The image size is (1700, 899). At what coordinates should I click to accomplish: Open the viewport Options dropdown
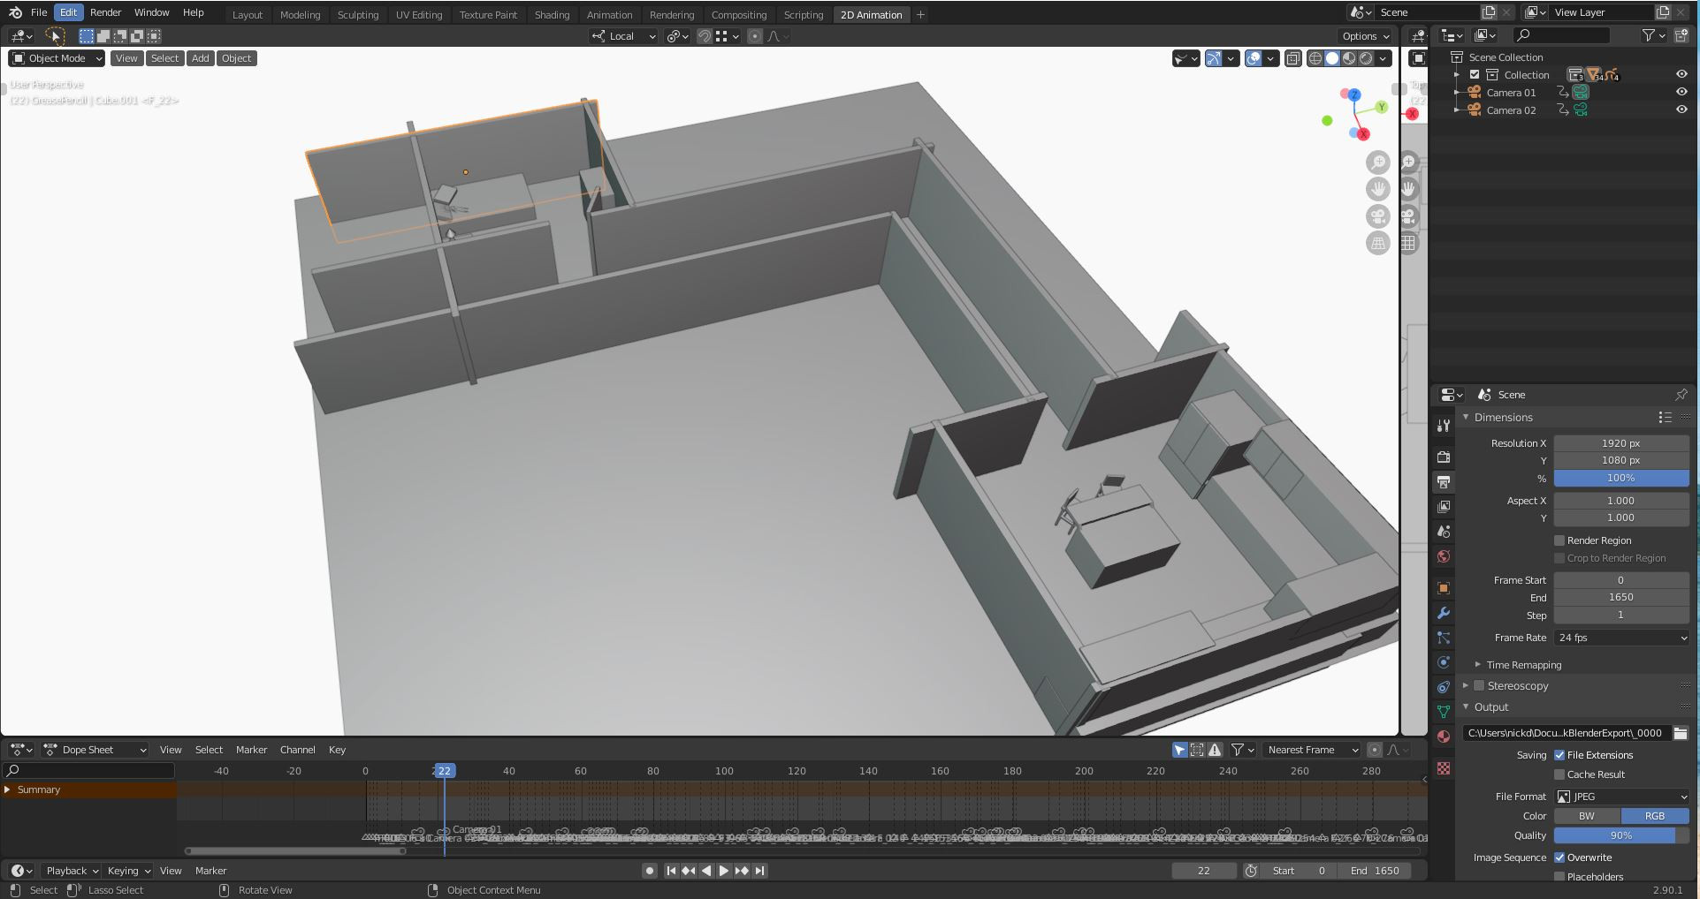[1365, 36]
